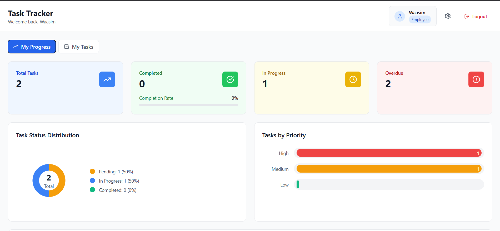Click the Employee role badge
Screen dimensions: 500x231
420,20
